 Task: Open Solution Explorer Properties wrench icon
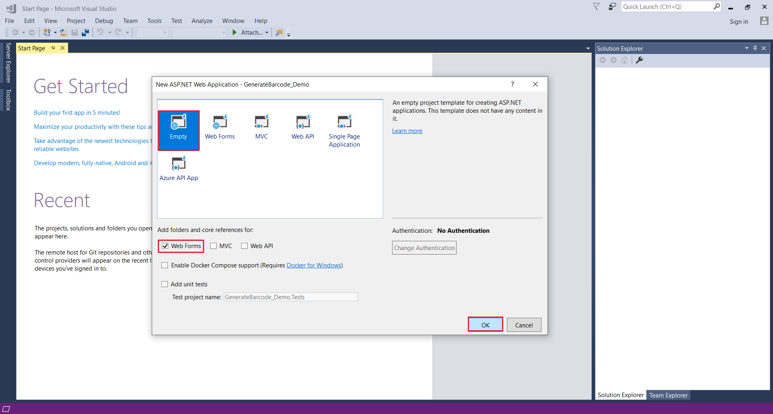pos(639,60)
